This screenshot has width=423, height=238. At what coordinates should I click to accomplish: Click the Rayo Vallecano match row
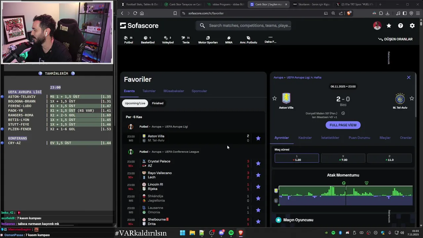point(193,175)
